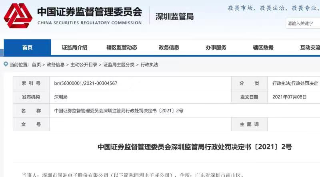
Task: Follow the 主动公开目录 breadcrumb link
Action: tap(84, 65)
